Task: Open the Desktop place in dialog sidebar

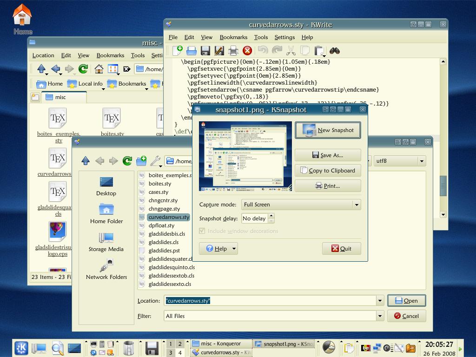Action: (x=106, y=186)
